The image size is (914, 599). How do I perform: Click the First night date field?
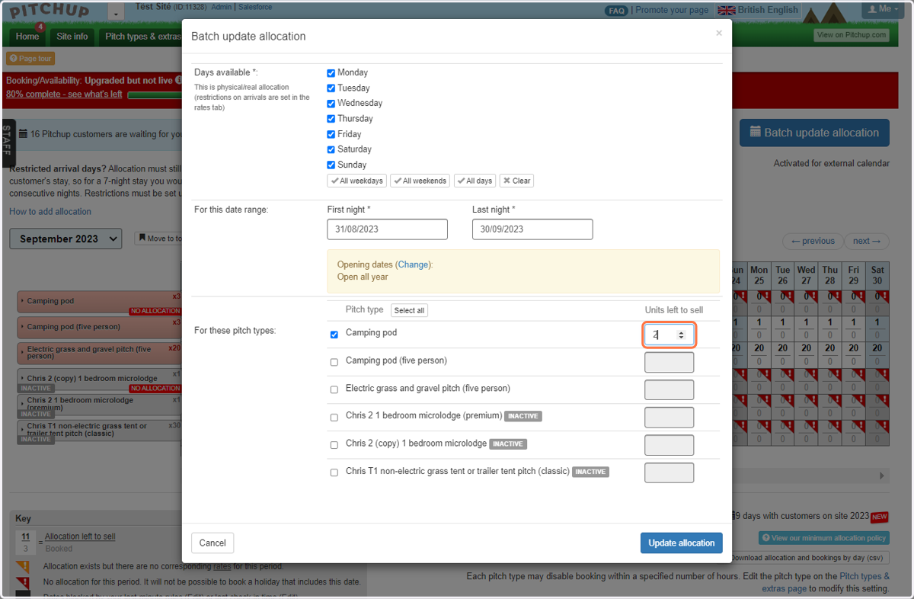point(388,229)
